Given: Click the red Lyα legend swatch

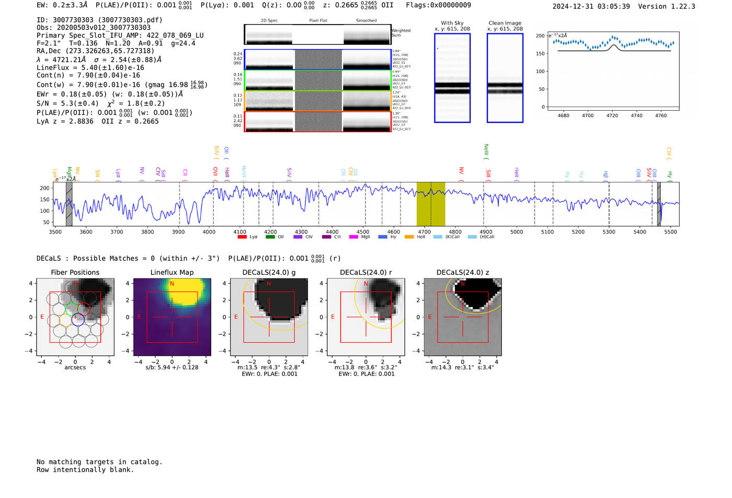Looking at the screenshot, I should pyautogui.click(x=242, y=237).
